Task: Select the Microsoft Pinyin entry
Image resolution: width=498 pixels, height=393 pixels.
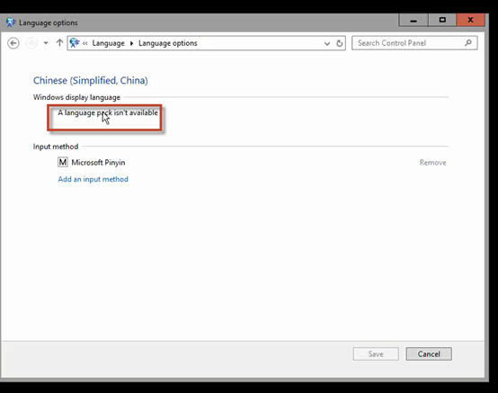Action: 98,163
